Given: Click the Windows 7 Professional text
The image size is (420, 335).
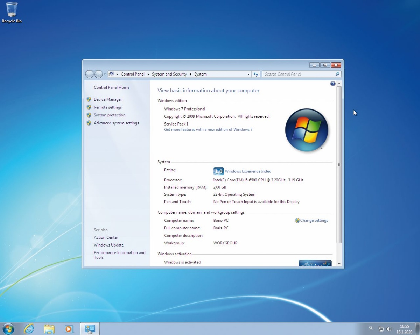Looking at the screenshot, I should [185, 109].
